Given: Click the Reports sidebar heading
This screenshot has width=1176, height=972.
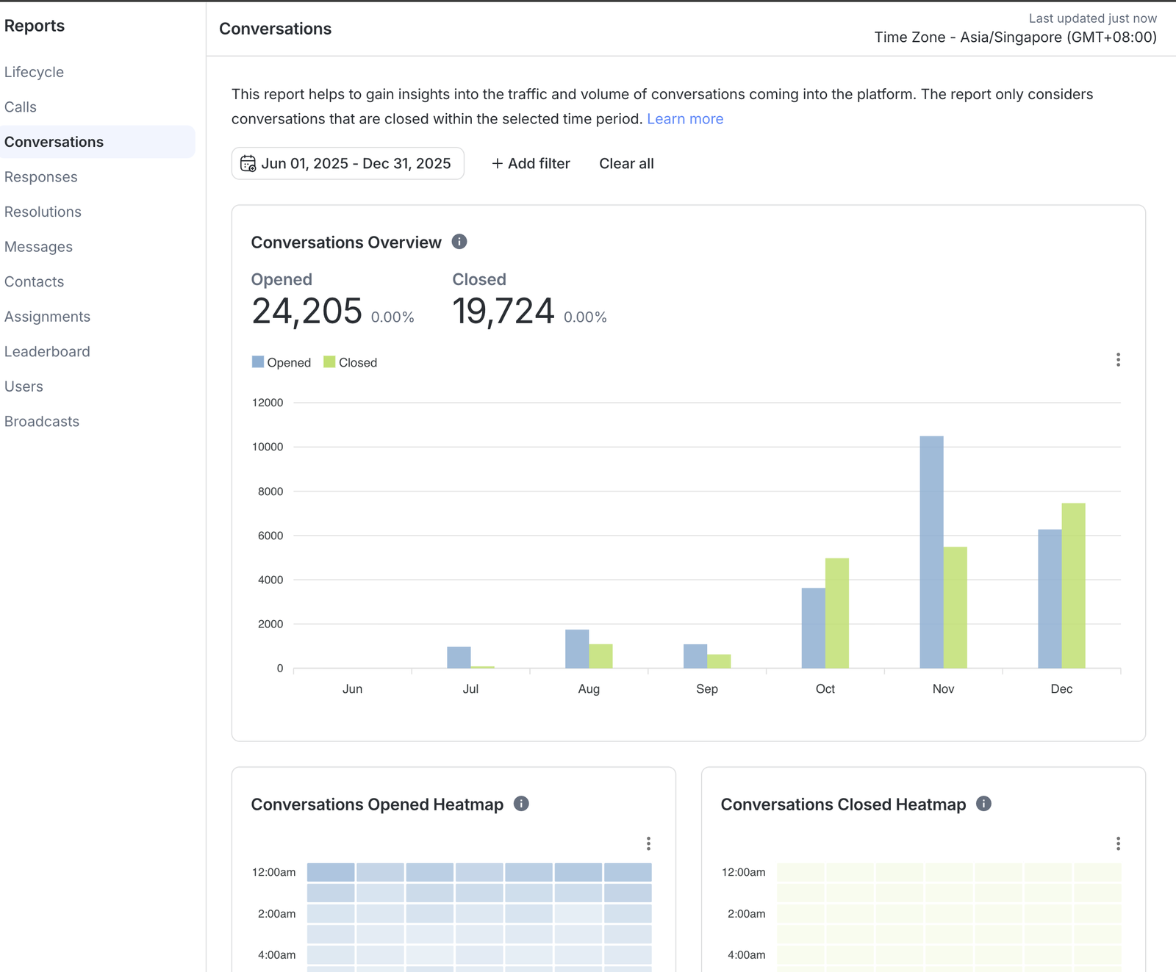Looking at the screenshot, I should (x=35, y=26).
